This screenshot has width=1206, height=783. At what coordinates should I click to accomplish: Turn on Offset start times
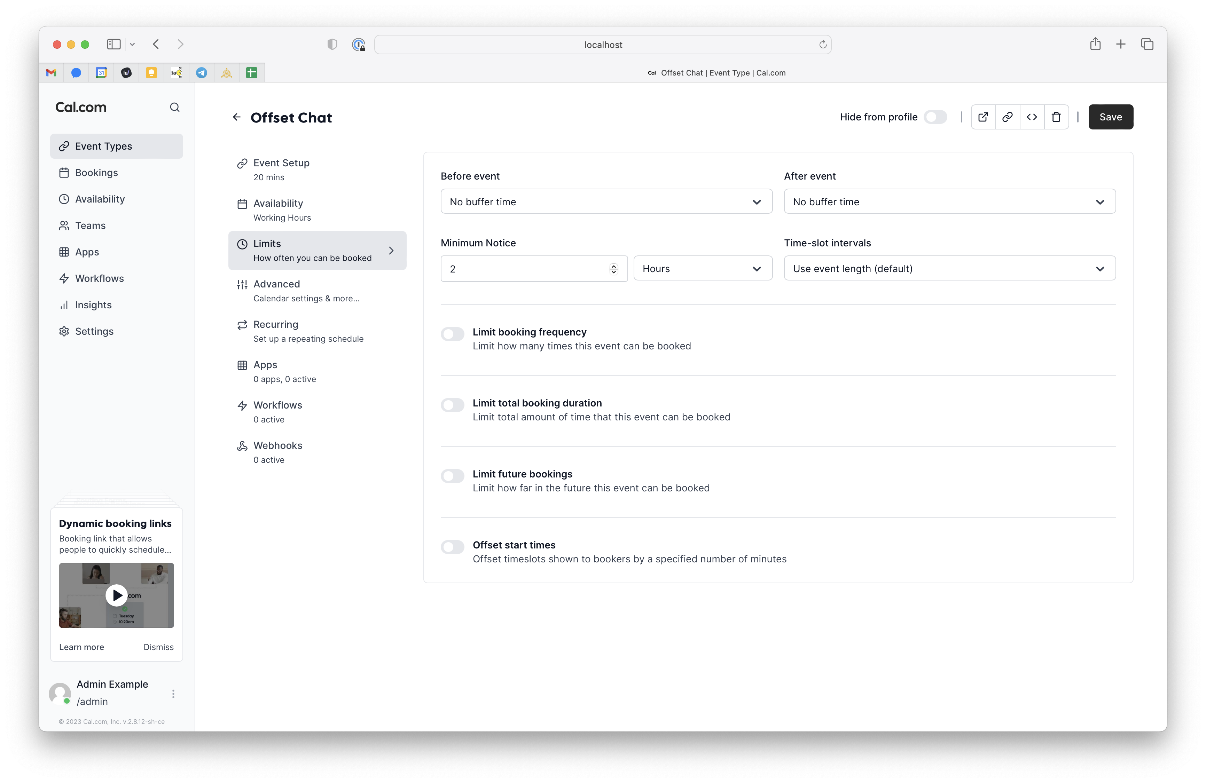click(x=452, y=546)
